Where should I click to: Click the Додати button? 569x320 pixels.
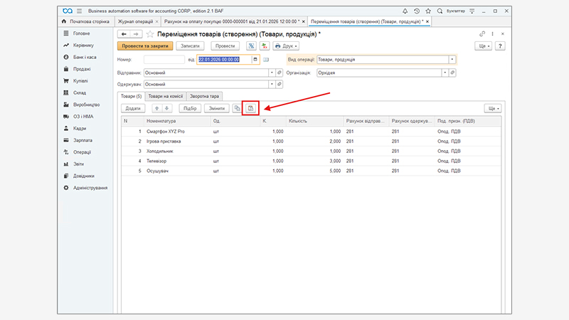point(133,108)
